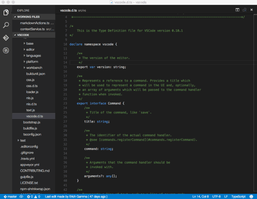Change TypeScript language mode
The width and height of the screenshot is (257, 199).
(238, 196)
